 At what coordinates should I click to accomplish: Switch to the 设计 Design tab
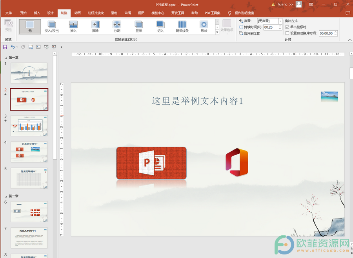[51, 13]
